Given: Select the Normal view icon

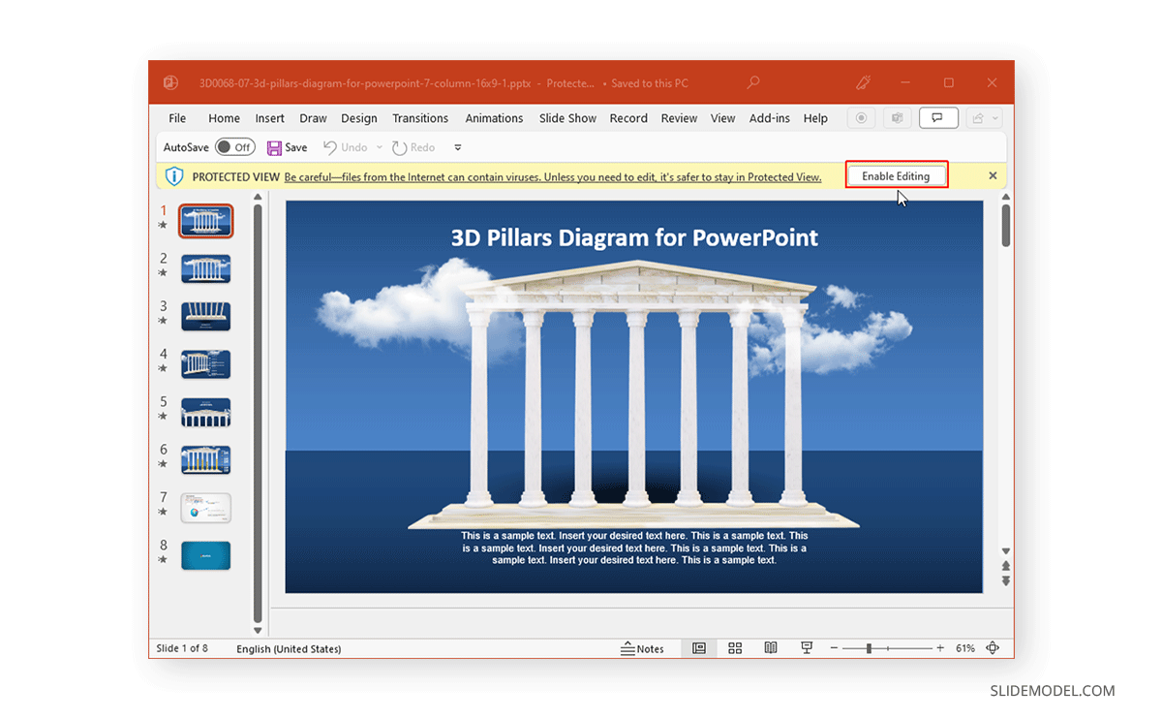Looking at the screenshot, I should pyautogui.click(x=699, y=648).
